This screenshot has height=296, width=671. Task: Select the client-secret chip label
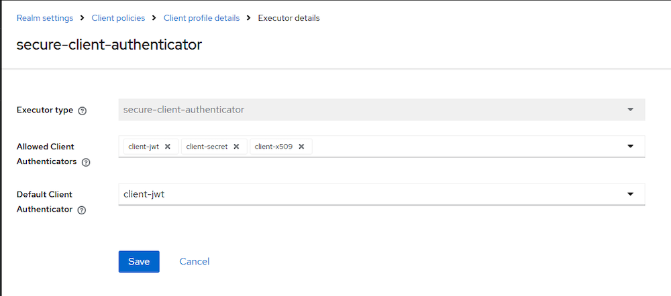click(x=207, y=147)
